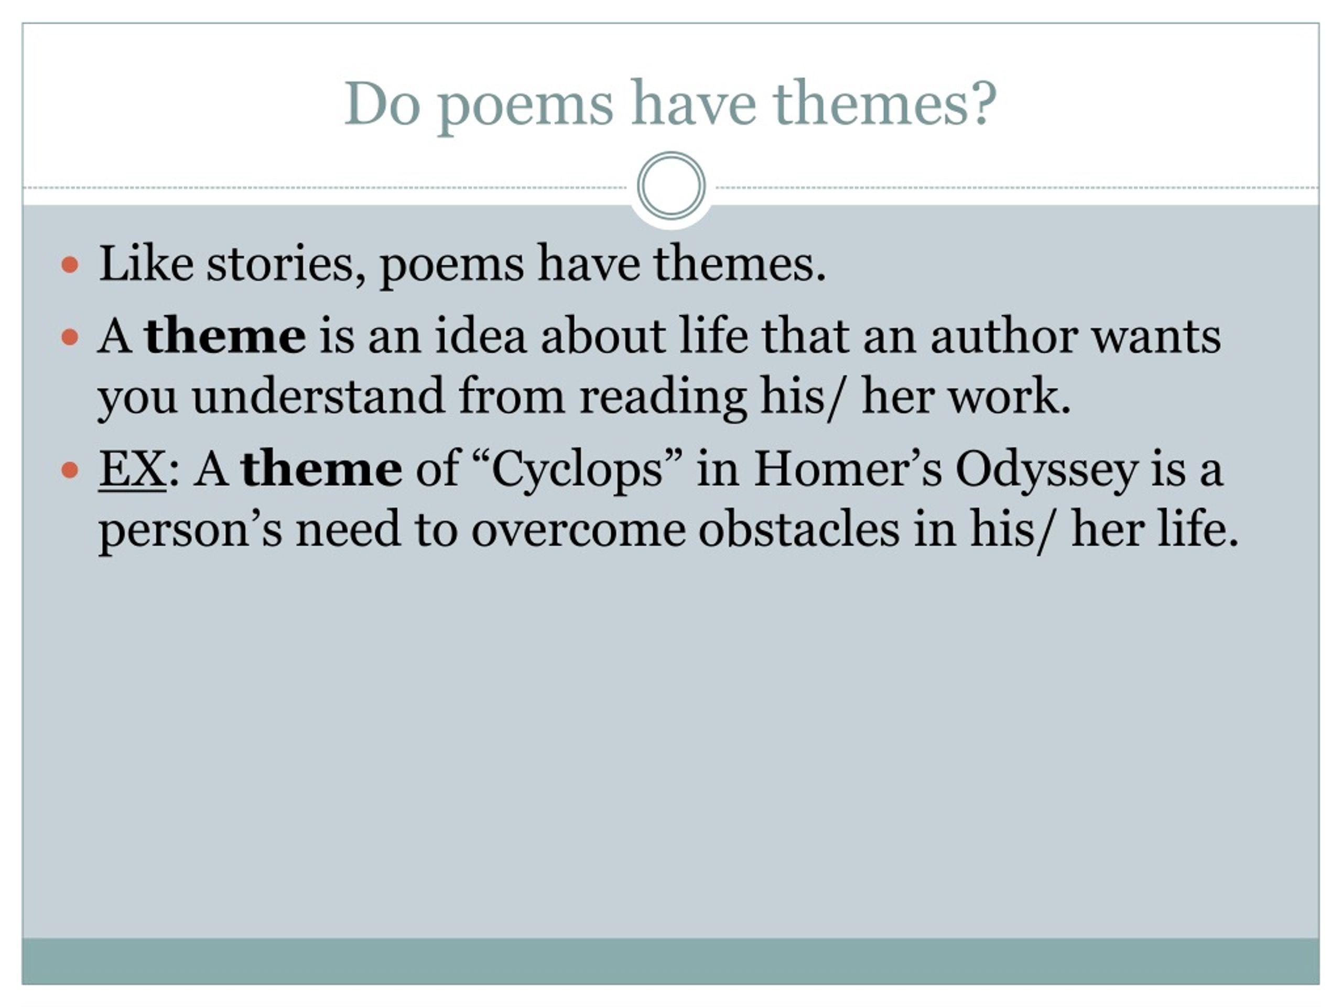Click the dark teal footer bar
The height and width of the screenshot is (1007, 1342).
pos(670,961)
